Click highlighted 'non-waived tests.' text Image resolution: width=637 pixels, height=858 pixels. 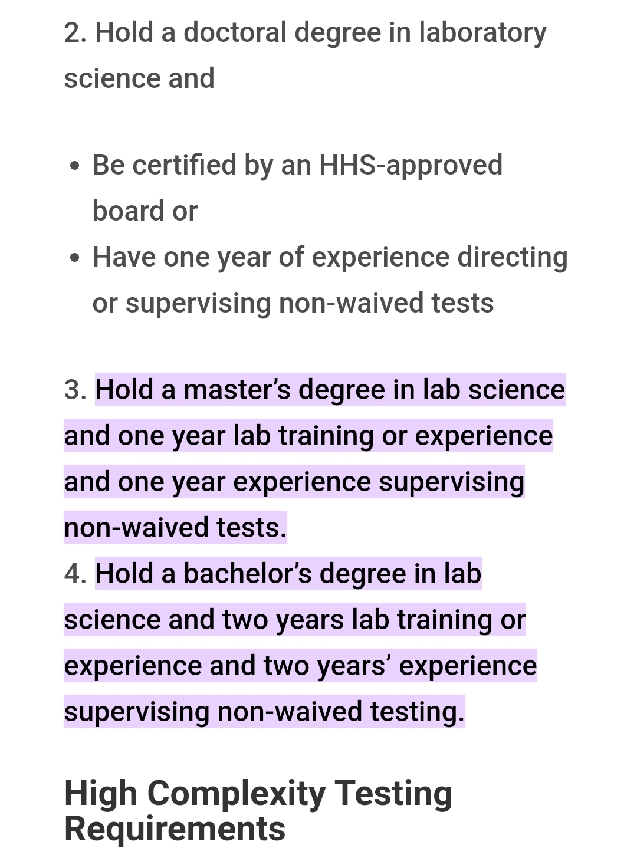pyautogui.click(x=175, y=528)
